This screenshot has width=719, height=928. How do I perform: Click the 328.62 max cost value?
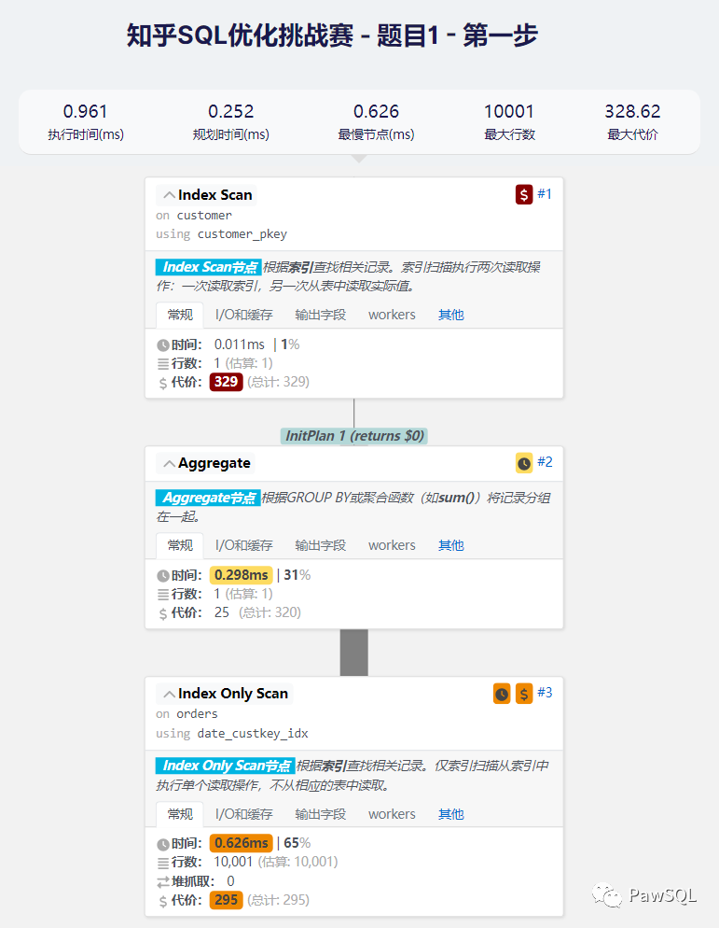tap(632, 111)
